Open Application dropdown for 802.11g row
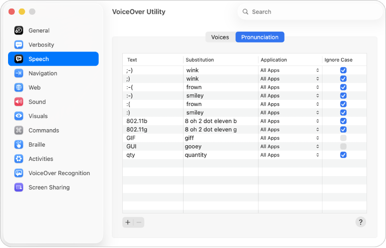Viewport: 386px width, 248px height. 290,130
